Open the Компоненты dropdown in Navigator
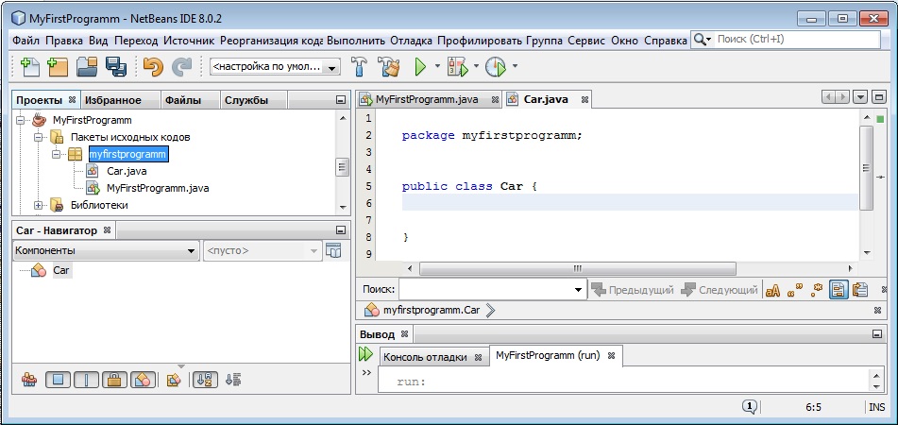The height and width of the screenshot is (425, 898). 106,251
